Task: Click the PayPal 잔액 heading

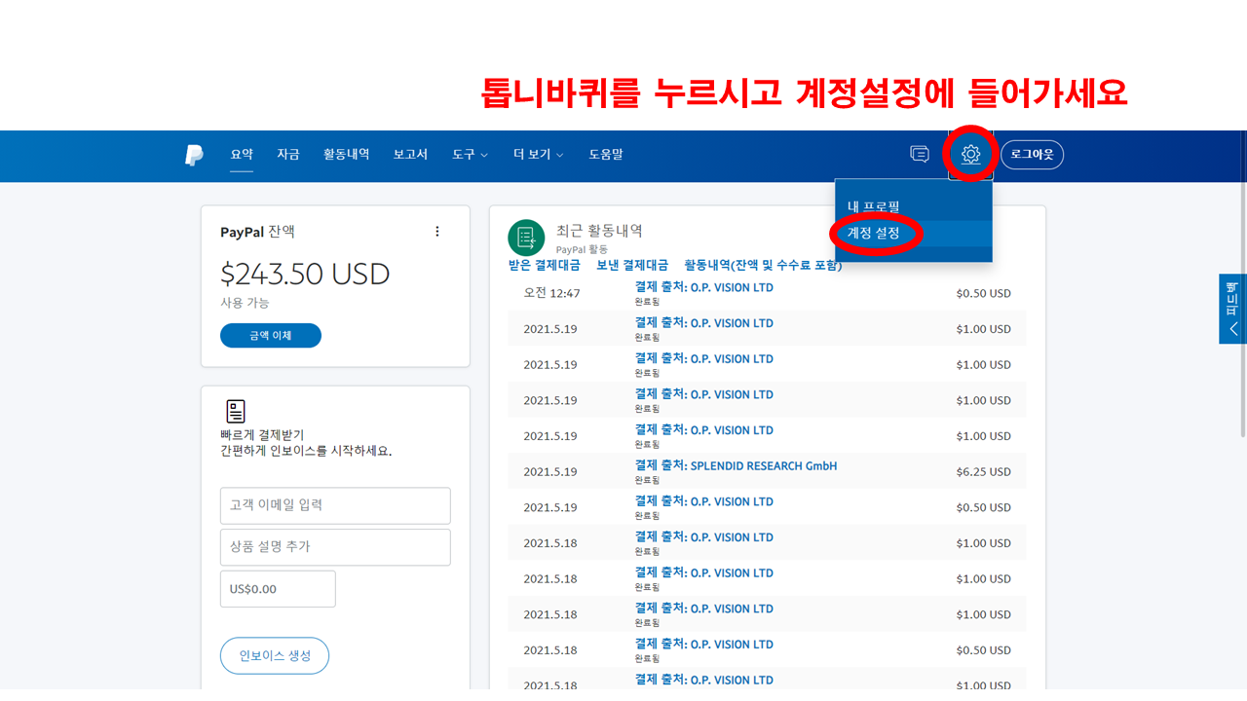Action: coord(257,232)
